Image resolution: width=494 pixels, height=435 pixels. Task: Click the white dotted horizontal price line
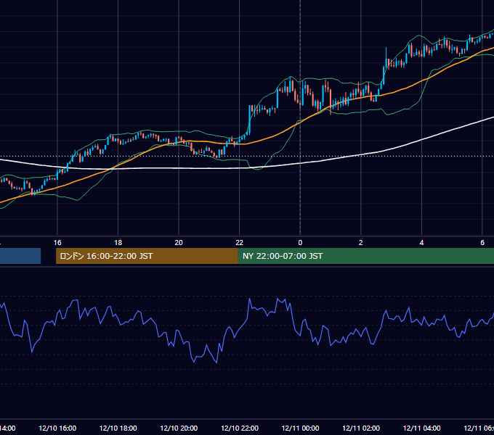click(x=247, y=156)
